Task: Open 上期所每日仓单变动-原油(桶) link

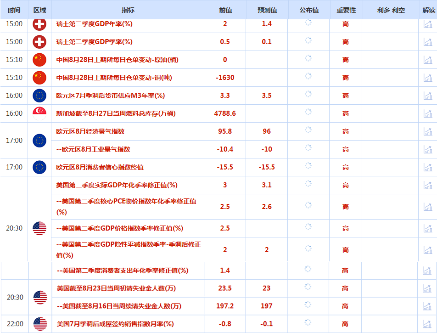Action: coord(117,60)
